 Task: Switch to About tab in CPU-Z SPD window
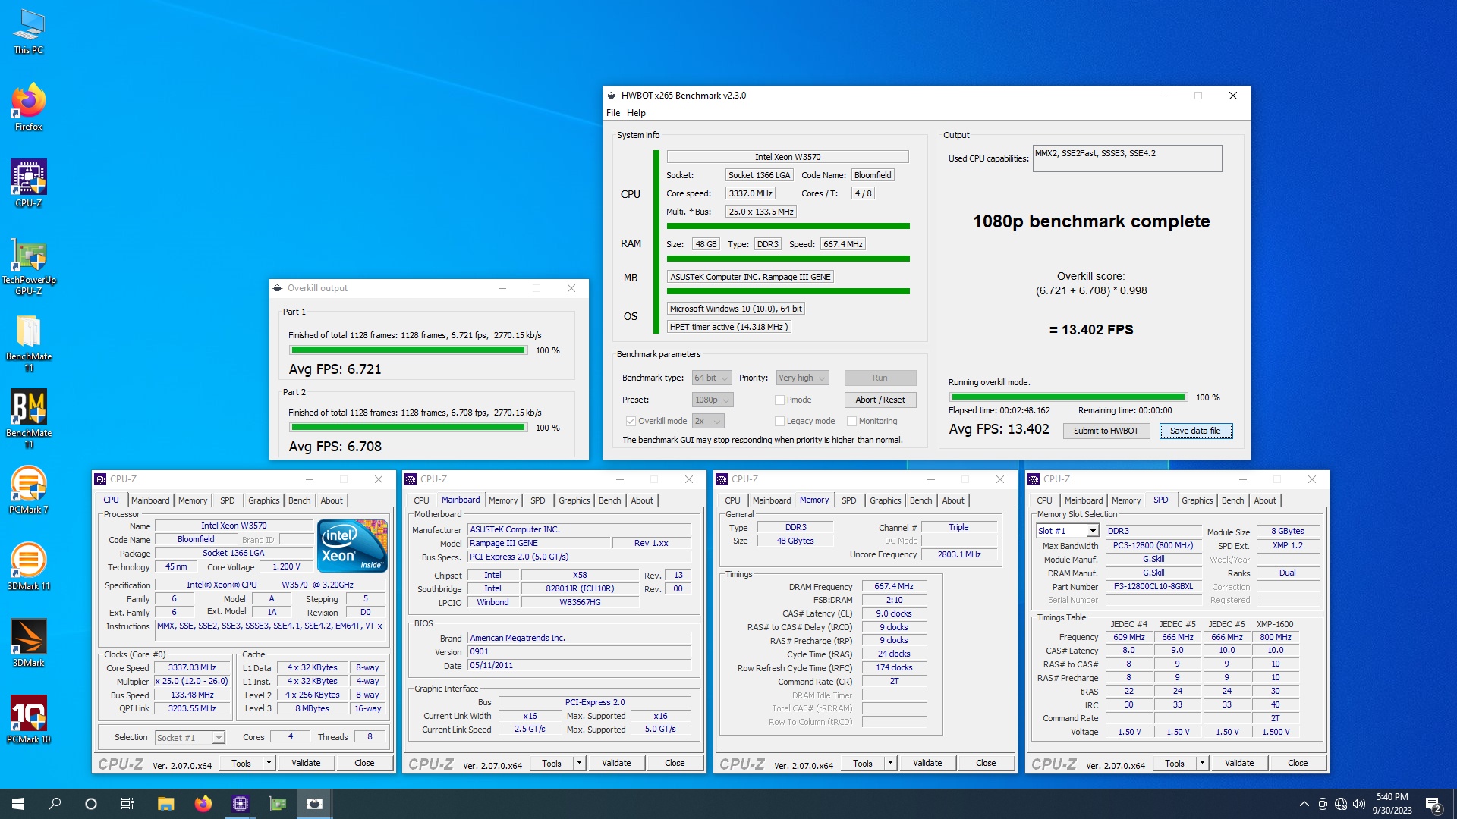point(1264,500)
